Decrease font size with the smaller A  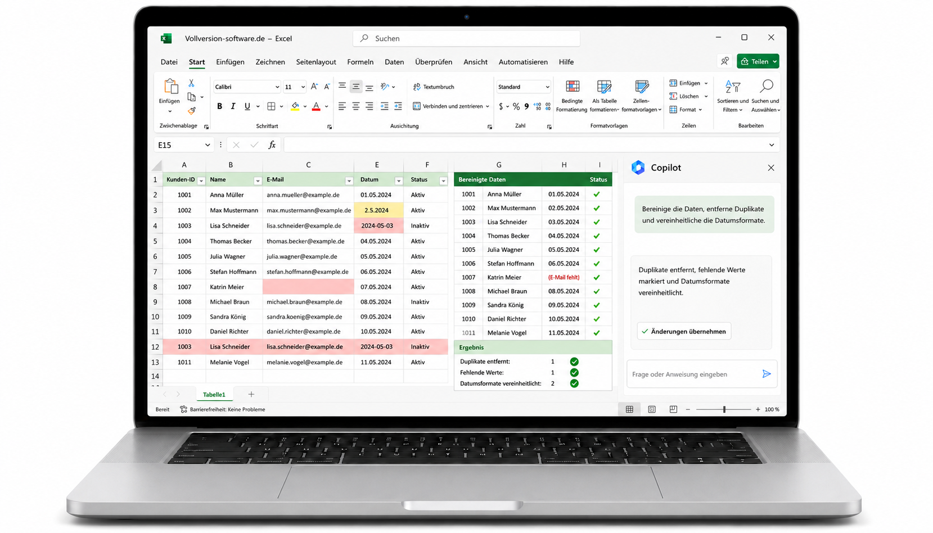tap(327, 87)
